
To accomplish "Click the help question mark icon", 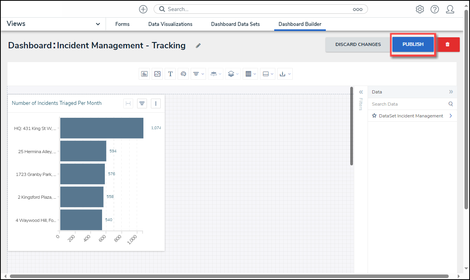I will point(435,9).
